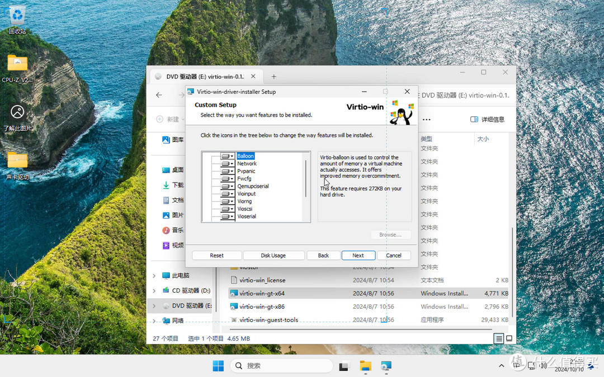Click the volume icon in the system tray

(542, 366)
